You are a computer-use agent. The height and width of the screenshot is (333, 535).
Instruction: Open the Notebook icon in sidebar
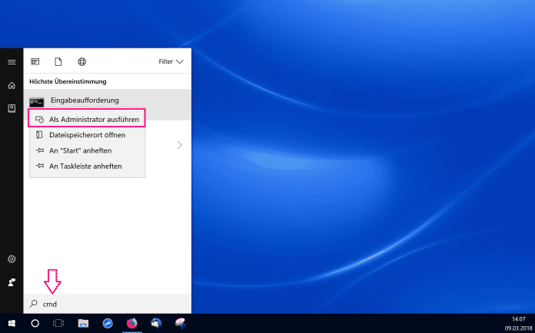12,108
